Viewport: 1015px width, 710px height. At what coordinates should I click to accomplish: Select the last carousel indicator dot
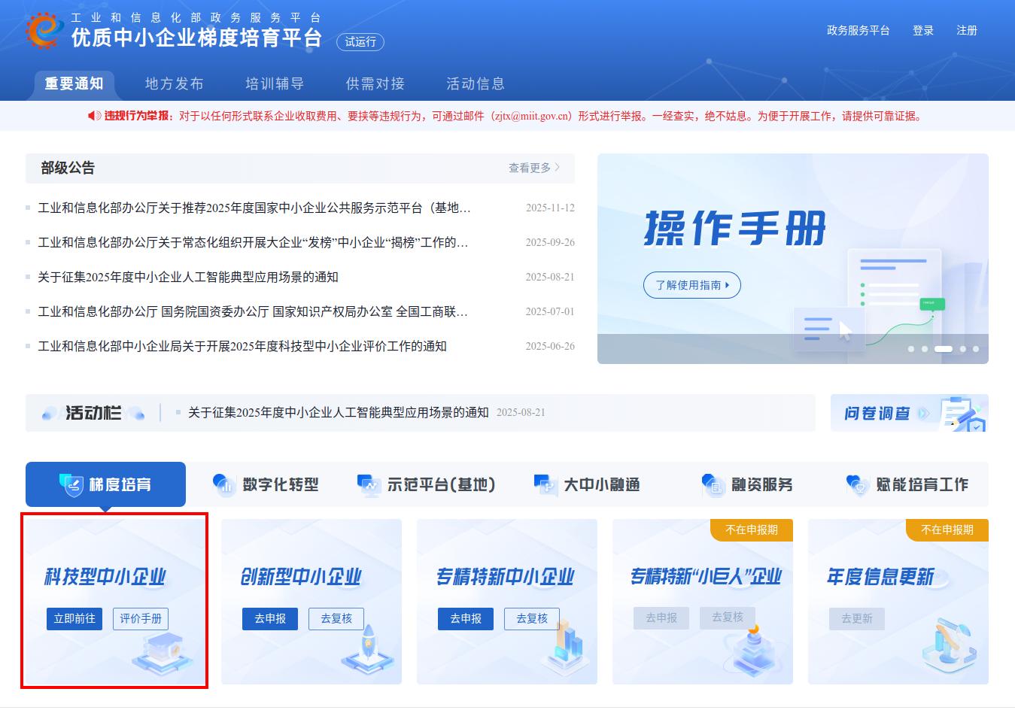click(976, 349)
